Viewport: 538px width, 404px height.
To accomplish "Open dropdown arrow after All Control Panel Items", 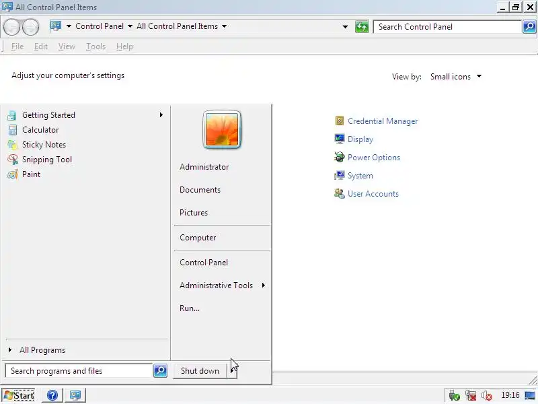I will click(224, 26).
